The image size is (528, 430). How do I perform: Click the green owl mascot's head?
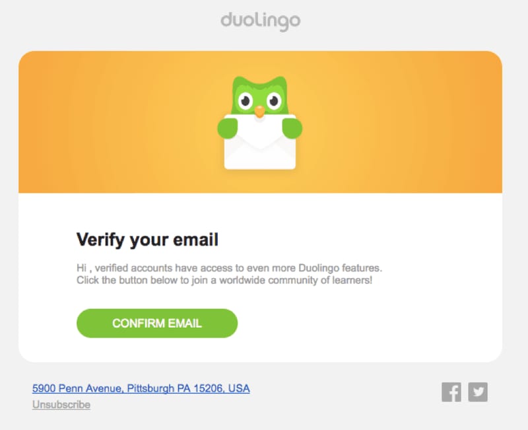click(x=259, y=96)
